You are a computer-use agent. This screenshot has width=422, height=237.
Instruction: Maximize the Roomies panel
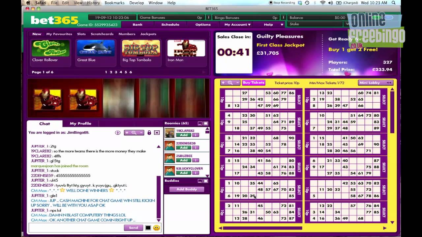[206, 123]
